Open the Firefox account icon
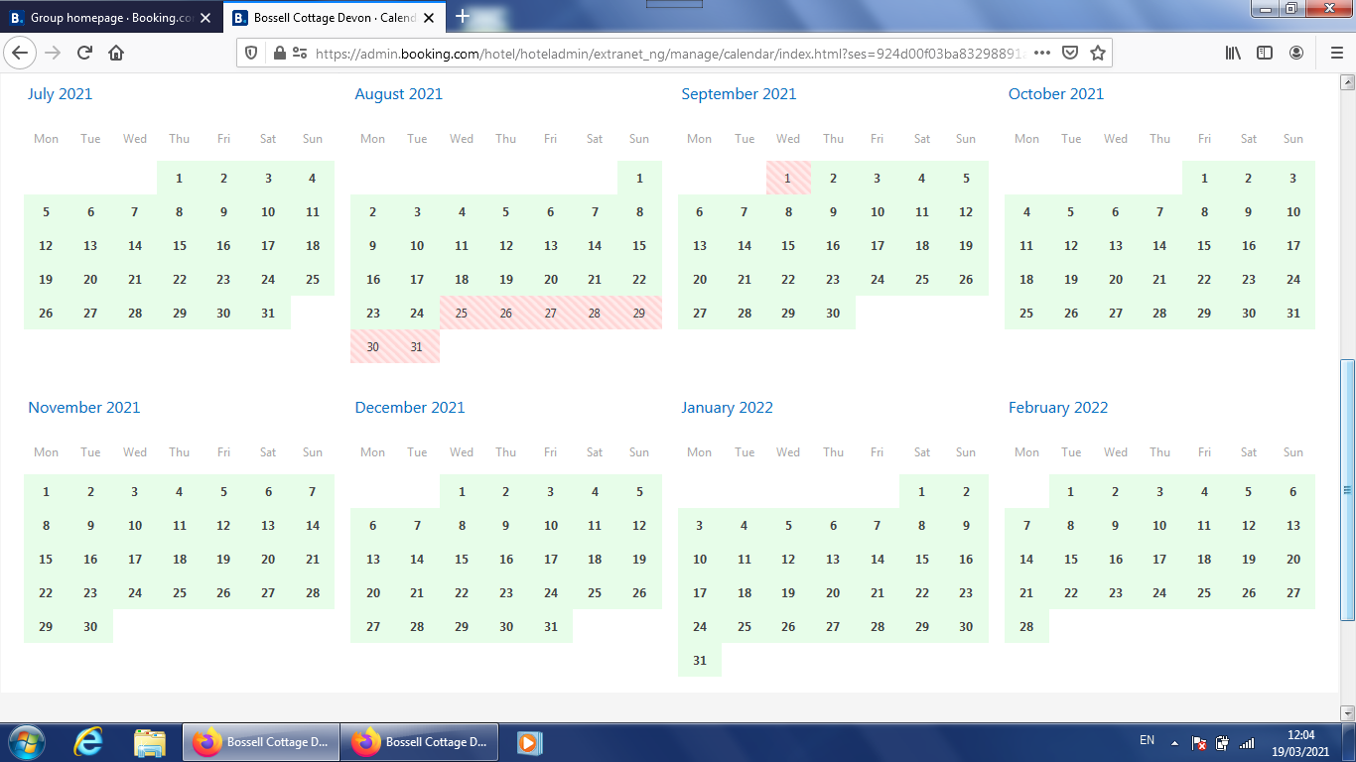Viewport: 1356px width, 762px height. [1296, 53]
